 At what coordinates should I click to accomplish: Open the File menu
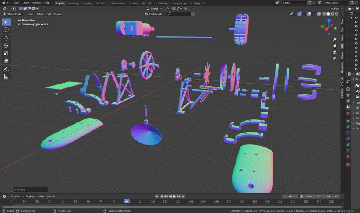(9, 3)
